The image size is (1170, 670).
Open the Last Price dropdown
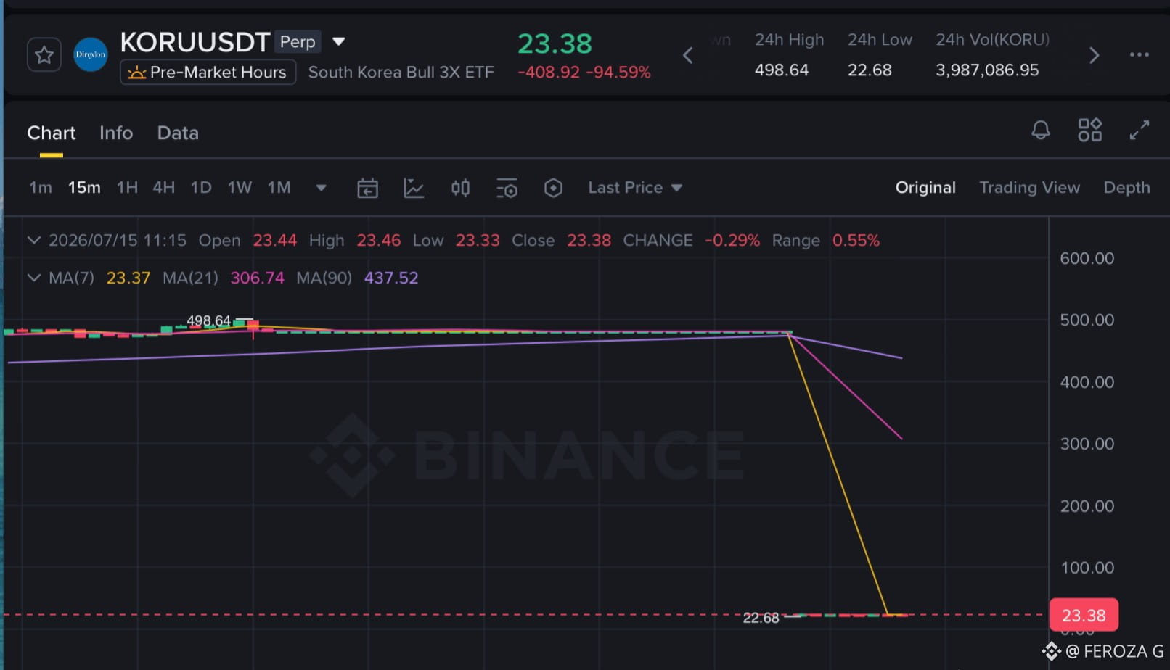[635, 188]
